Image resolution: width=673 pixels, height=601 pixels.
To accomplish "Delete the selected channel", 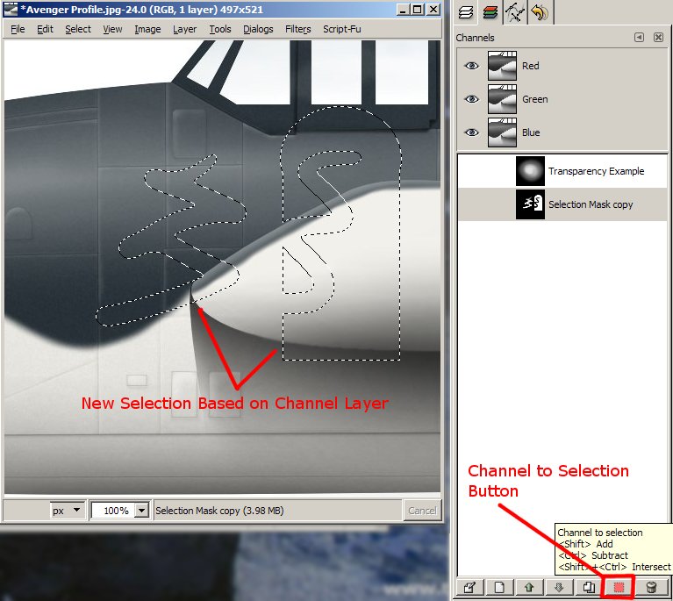I will click(x=651, y=587).
